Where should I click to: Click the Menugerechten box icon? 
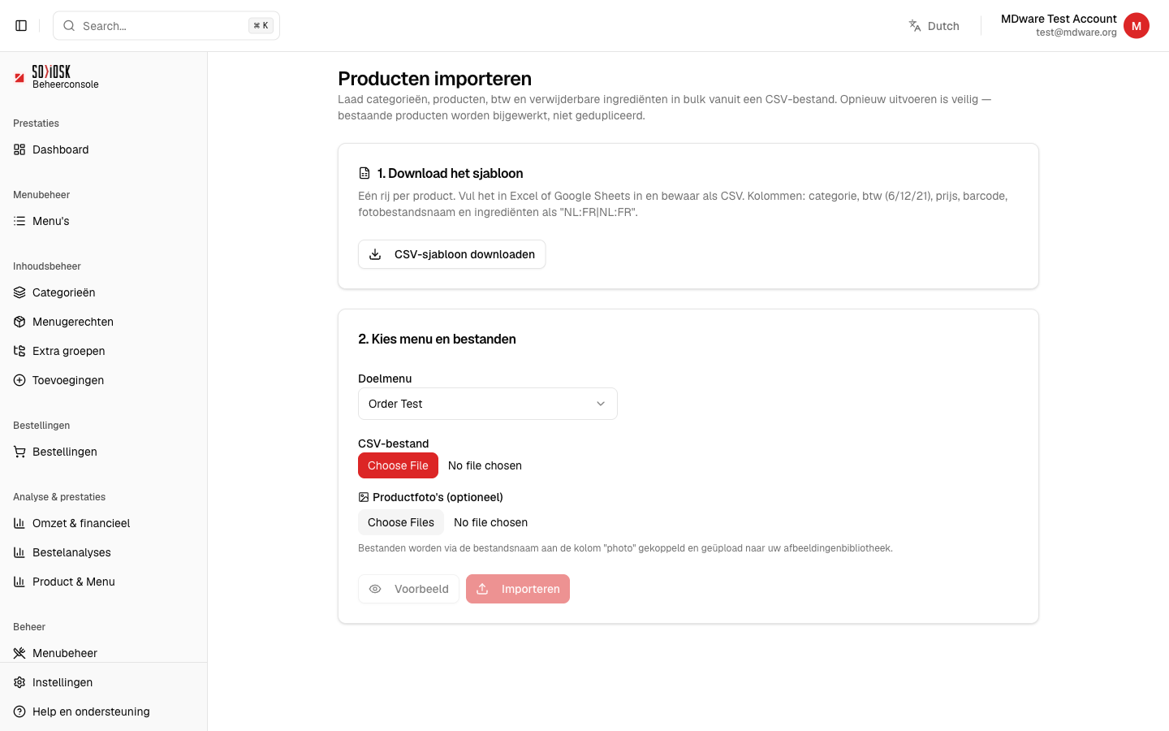pyautogui.click(x=19, y=322)
